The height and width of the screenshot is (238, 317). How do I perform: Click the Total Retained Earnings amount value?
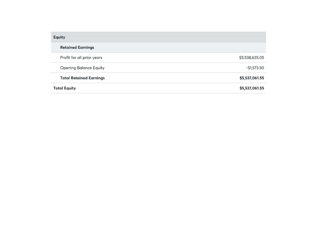tap(252, 78)
